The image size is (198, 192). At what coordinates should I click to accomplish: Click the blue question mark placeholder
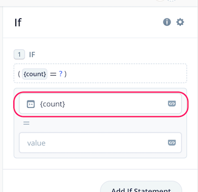(x=61, y=74)
